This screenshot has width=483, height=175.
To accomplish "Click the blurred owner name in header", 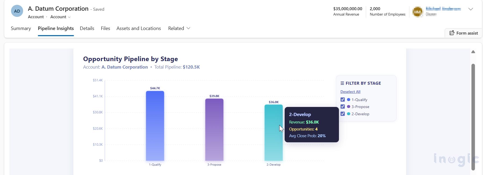I will [443, 9].
